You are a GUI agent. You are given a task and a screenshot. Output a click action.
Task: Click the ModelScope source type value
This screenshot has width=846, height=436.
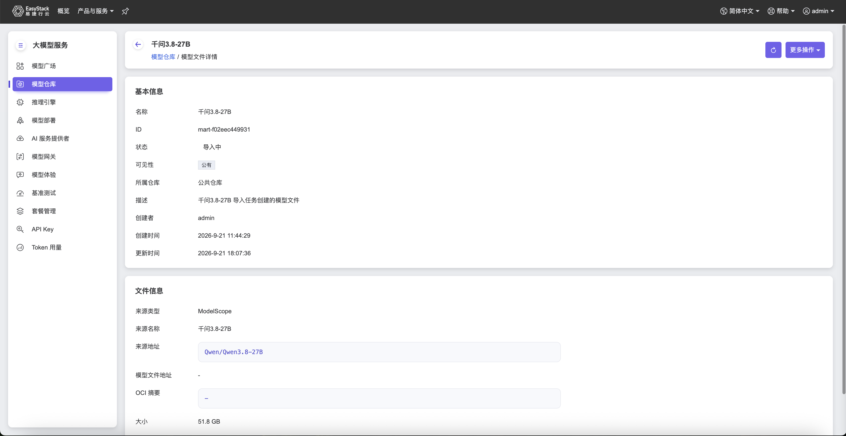(x=215, y=311)
